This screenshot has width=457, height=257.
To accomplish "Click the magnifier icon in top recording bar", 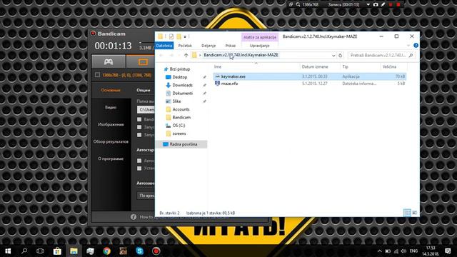I will tap(298, 5).
